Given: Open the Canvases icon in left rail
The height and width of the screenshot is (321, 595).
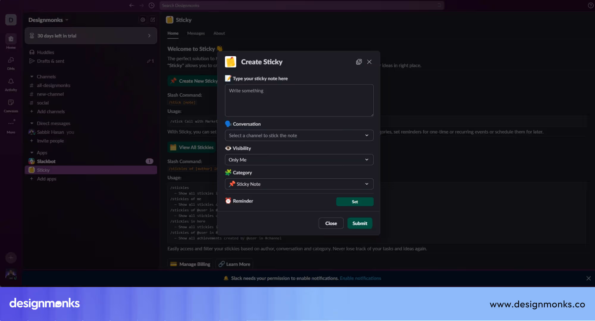Looking at the screenshot, I should click(11, 103).
